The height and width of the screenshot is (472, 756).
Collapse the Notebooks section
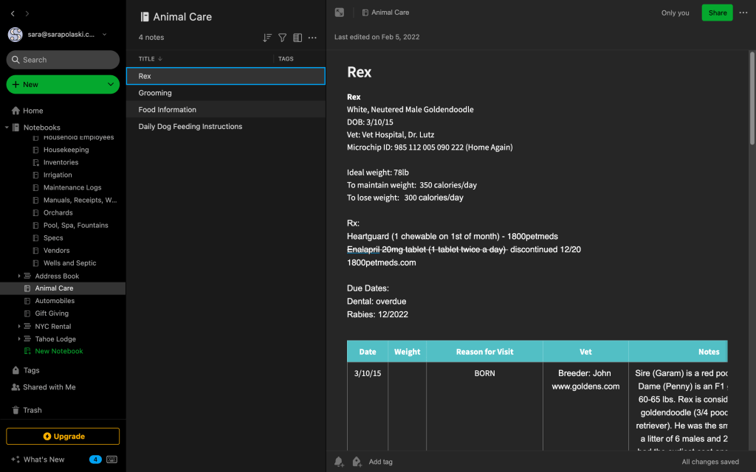pos(7,128)
